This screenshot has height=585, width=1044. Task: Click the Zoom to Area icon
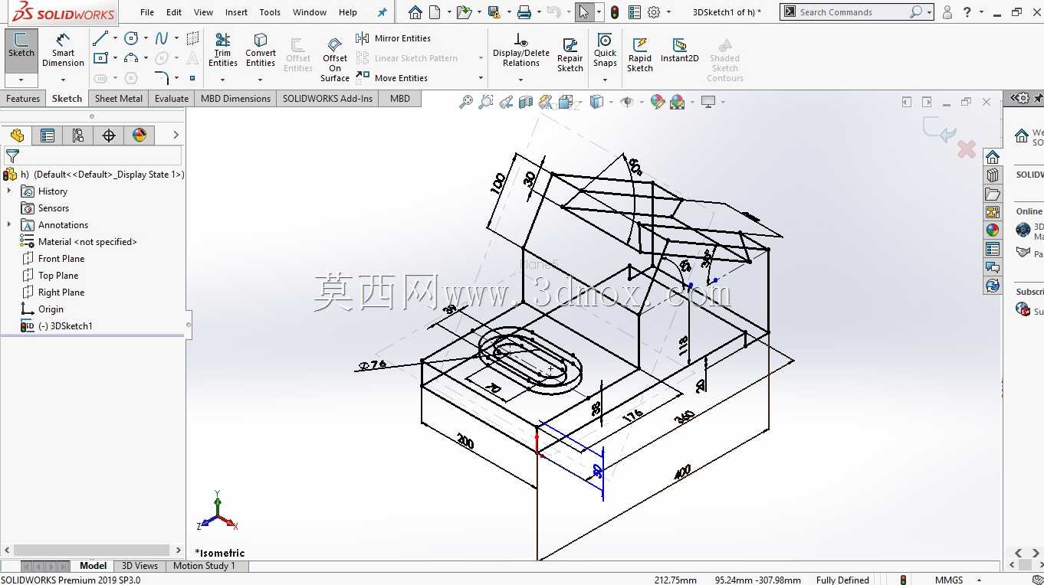pyautogui.click(x=485, y=102)
